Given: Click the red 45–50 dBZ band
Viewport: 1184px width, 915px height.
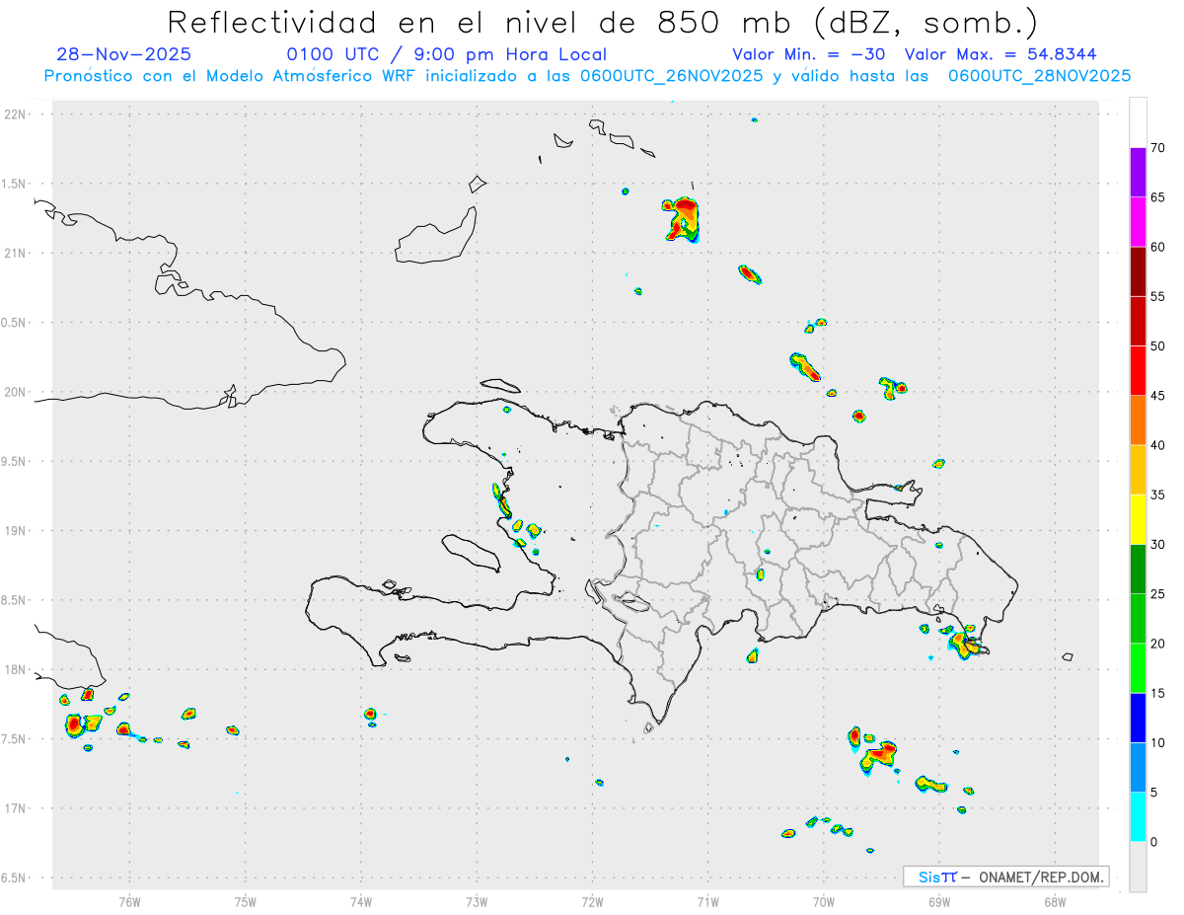Looking at the screenshot, I should point(1138,371).
